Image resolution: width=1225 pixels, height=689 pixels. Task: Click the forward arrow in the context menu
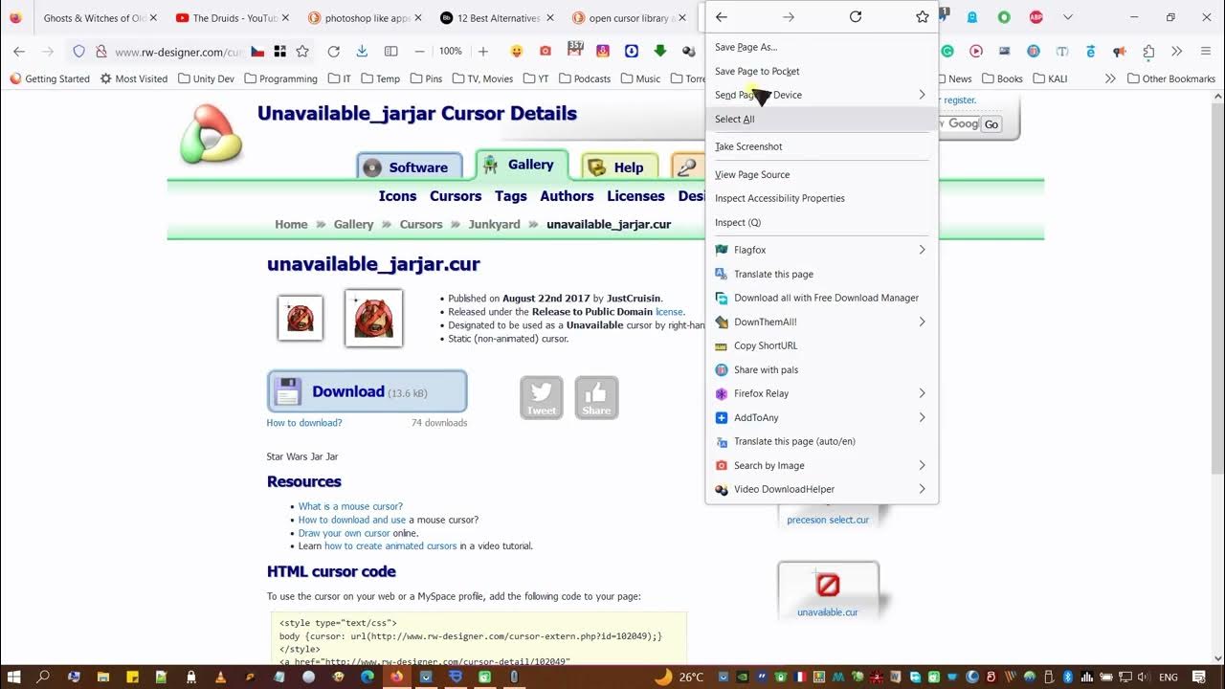pyautogui.click(x=789, y=17)
